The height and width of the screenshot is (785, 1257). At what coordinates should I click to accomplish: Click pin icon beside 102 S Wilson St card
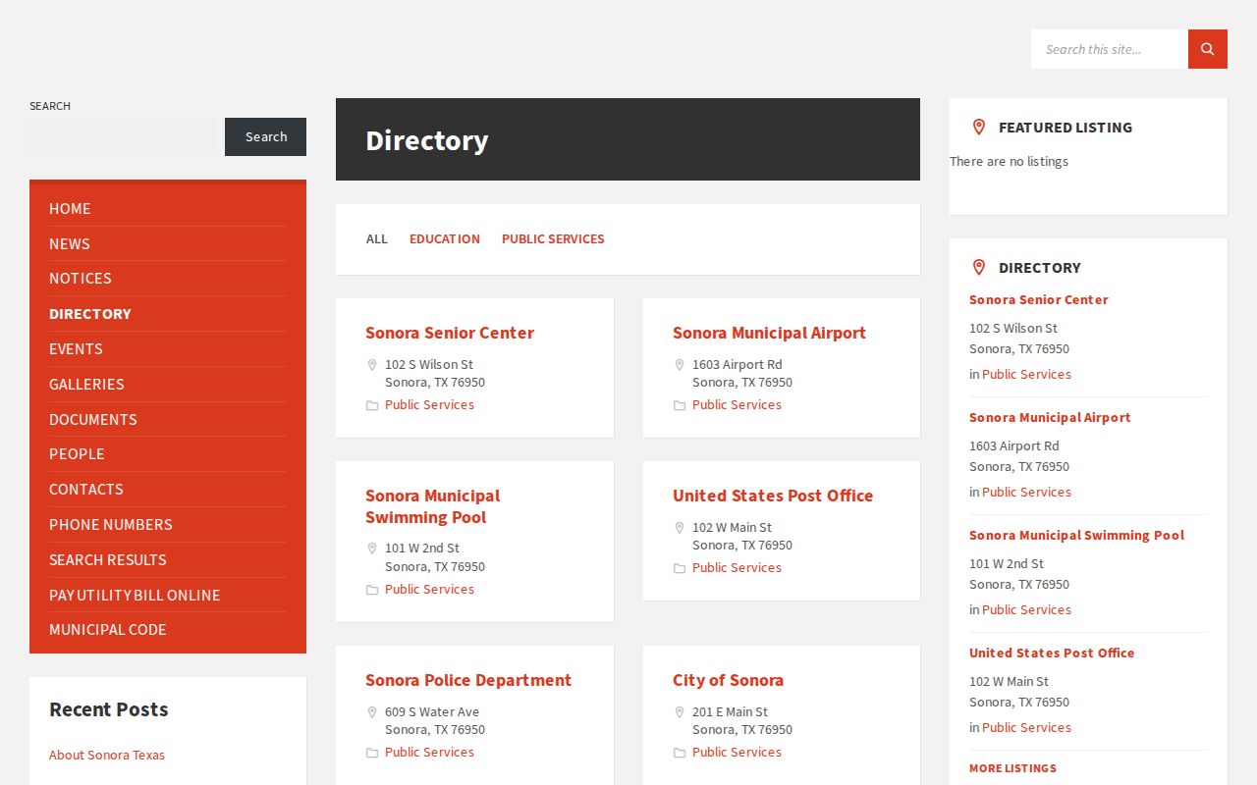click(372, 364)
